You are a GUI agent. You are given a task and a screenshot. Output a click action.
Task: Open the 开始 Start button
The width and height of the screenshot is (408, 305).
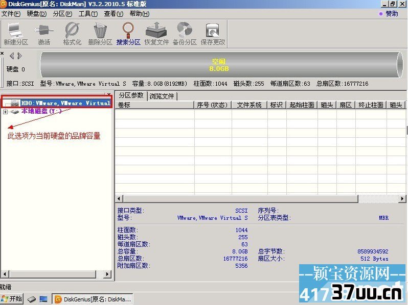click(12, 299)
